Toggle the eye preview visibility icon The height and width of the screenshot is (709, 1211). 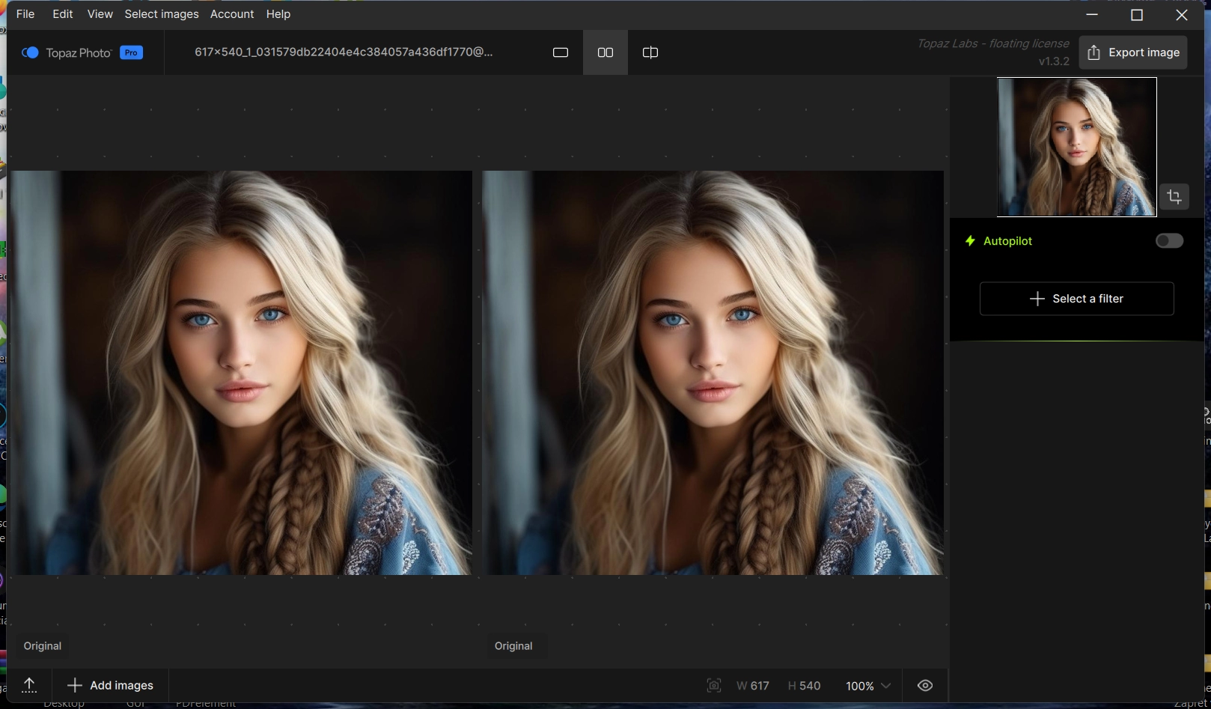click(x=925, y=686)
